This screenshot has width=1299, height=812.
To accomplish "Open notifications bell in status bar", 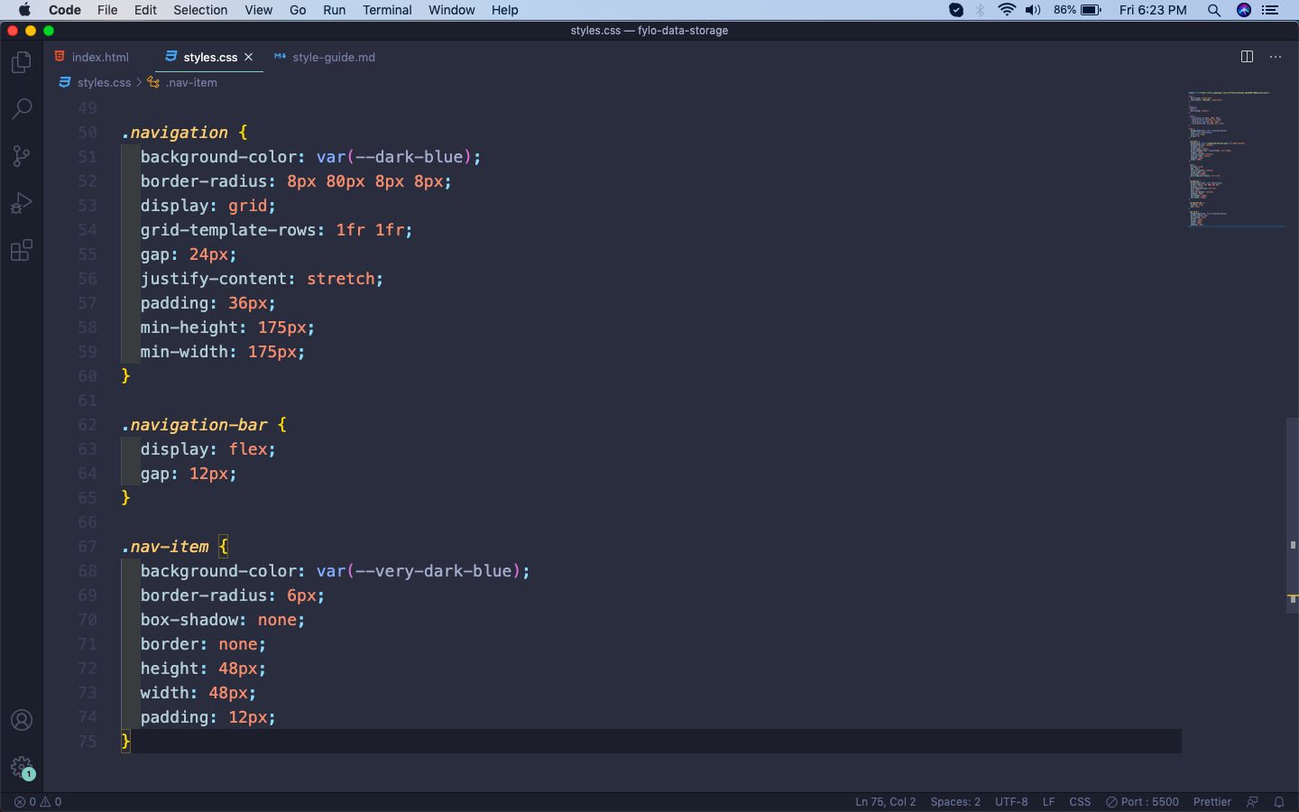I will [1278, 801].
